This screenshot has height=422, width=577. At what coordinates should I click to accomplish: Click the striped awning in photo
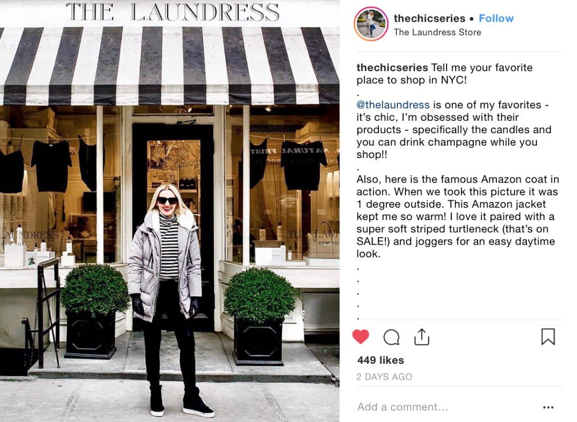pos(170,66)
